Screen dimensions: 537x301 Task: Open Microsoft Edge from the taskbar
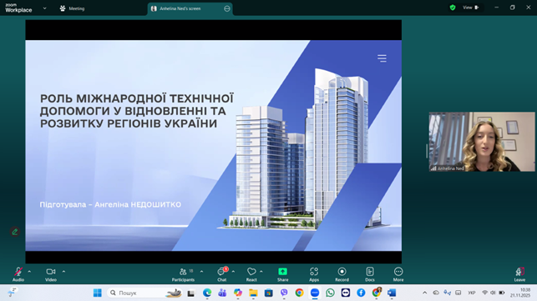point(207,293)
